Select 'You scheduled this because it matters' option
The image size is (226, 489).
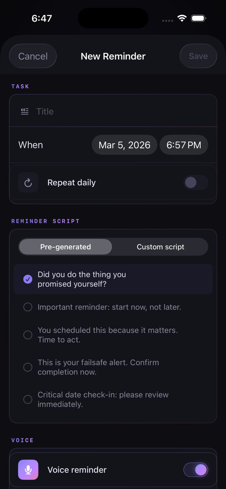107,335
